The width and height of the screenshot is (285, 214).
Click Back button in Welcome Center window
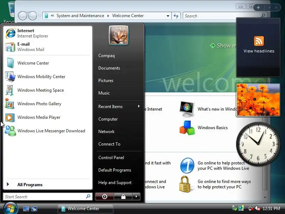[x=22, y=16]
